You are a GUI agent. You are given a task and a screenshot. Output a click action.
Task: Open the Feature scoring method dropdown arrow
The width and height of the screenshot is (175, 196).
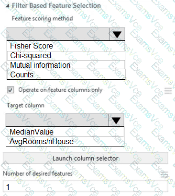[x=117, y=34]
